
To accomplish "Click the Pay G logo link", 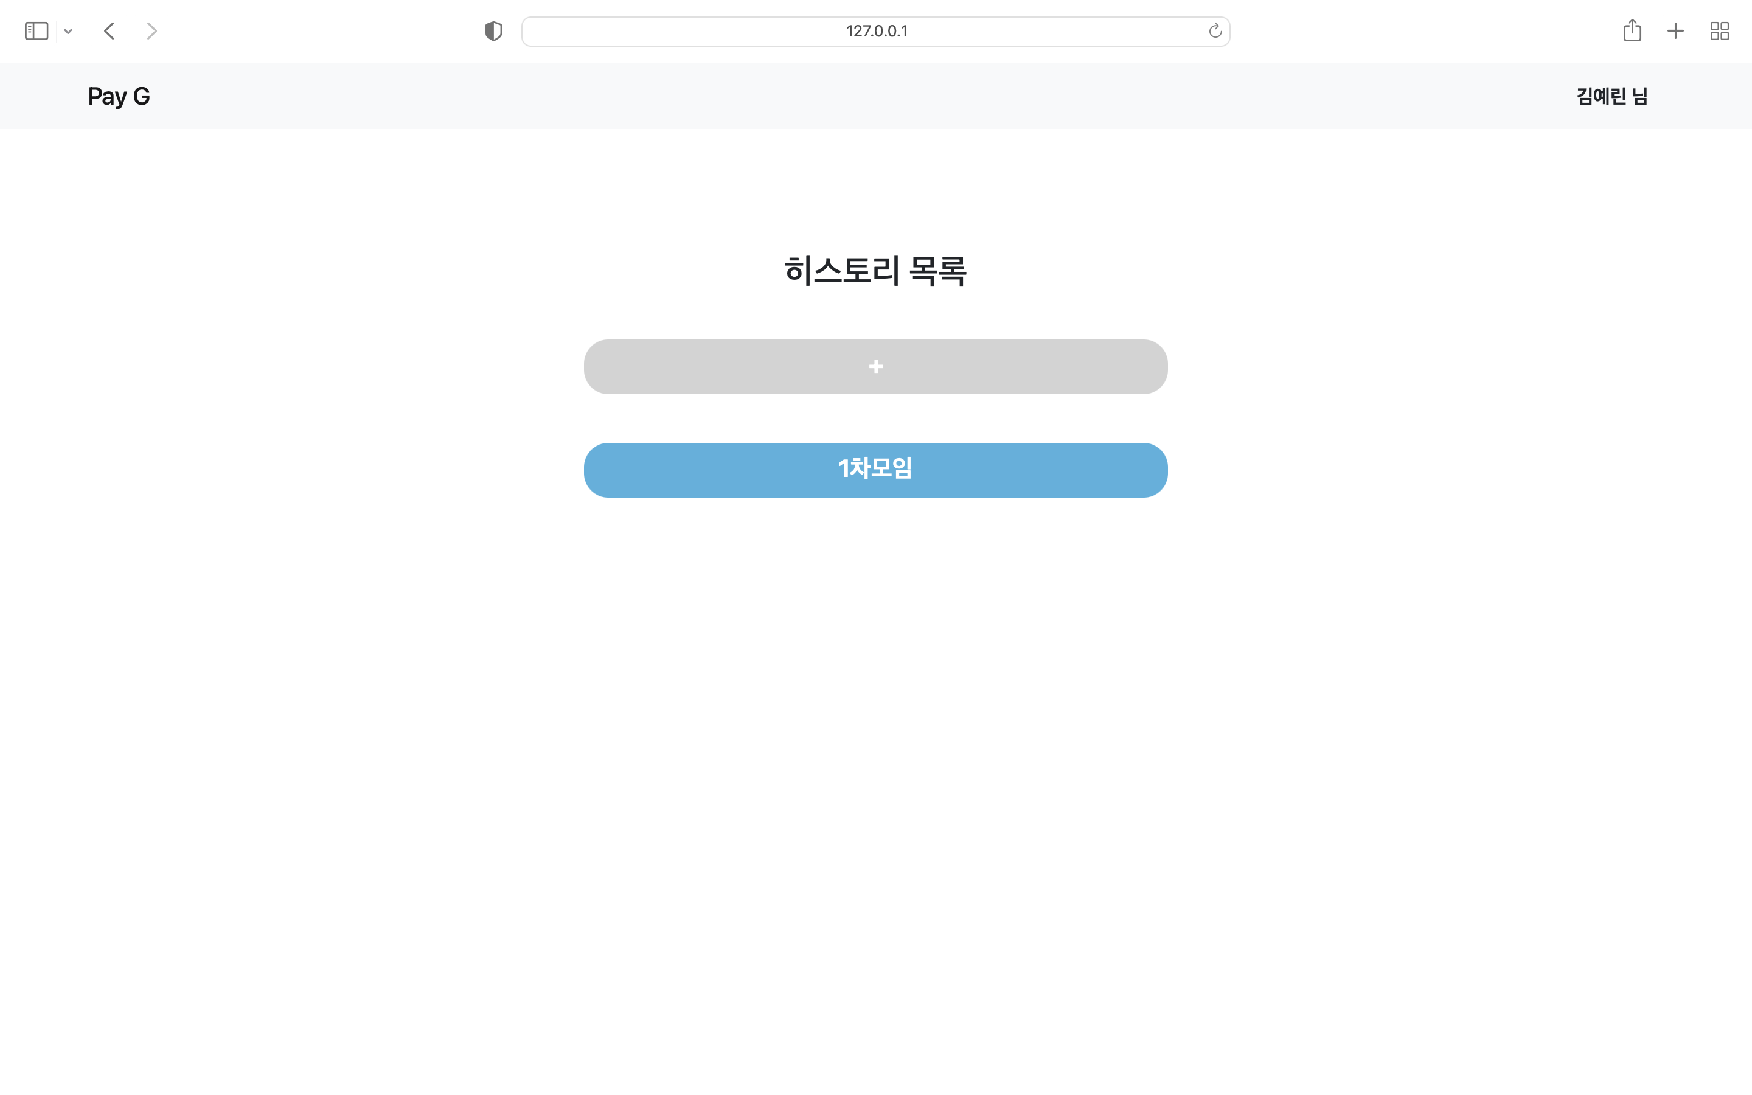I will pos(119,96).
